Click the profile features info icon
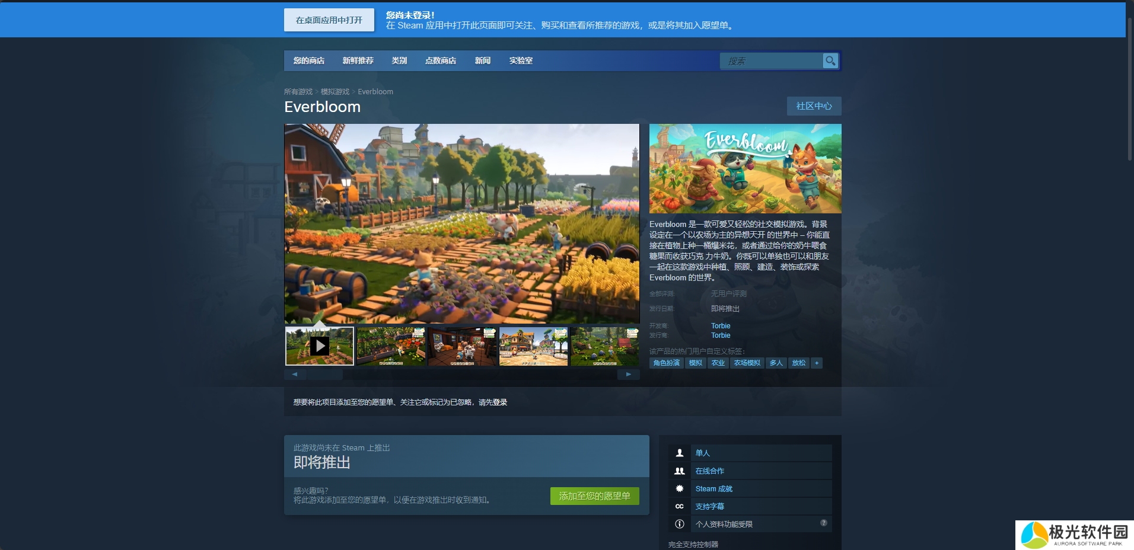The width and height of the screenshot is (1134, 550). point(680,524)
